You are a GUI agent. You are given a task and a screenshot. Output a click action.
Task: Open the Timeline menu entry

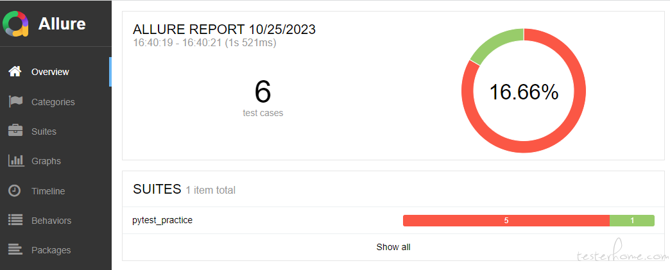tap(48, 191)
